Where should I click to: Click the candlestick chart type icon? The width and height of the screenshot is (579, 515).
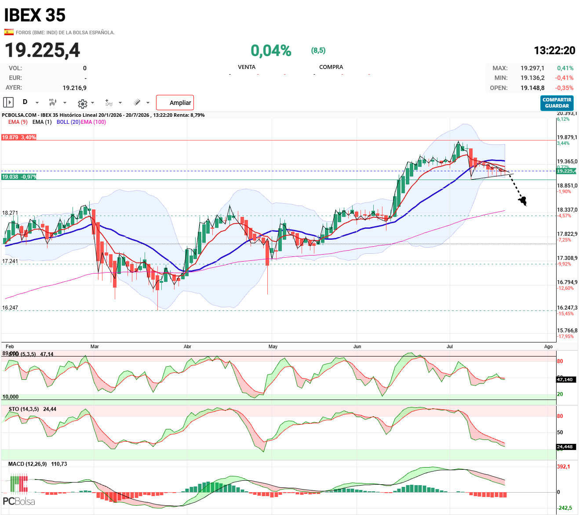coord(53,102)
